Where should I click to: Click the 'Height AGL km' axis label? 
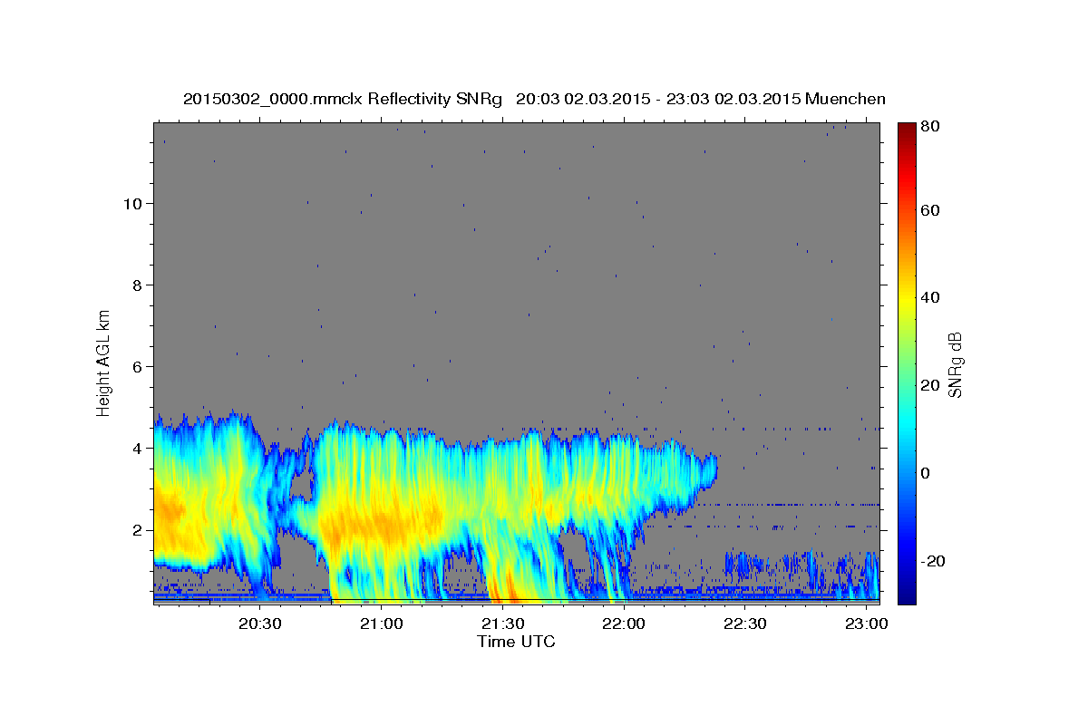(x=104, y=362)
